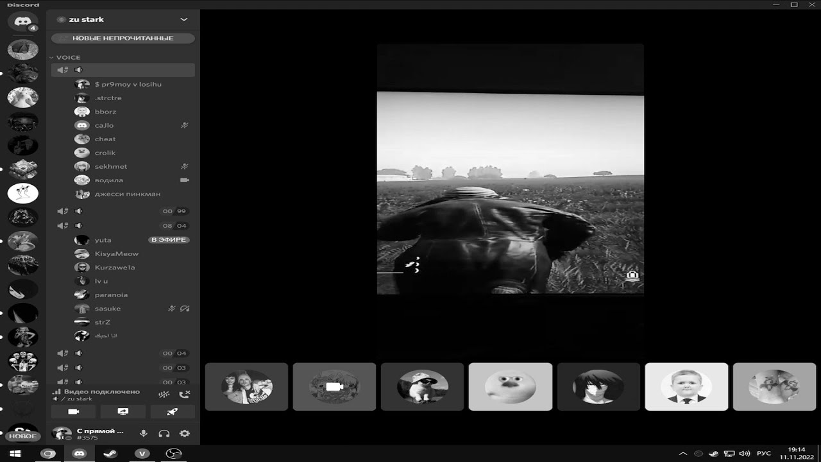Viewport: 821px width, 462px height.
Task: Open the clock and calendar flyout
Action: pyautogui.click(x=797, y=454)
